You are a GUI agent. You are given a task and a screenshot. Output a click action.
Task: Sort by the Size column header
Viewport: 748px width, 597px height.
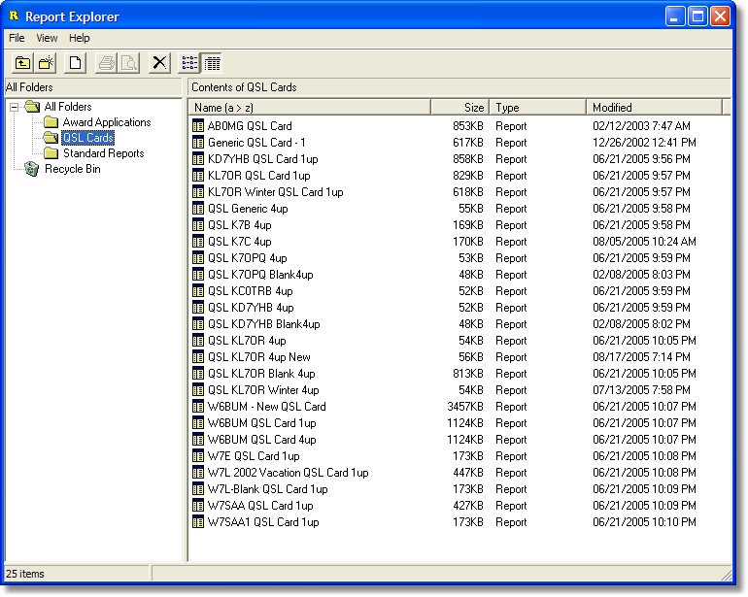click(460, 108)
